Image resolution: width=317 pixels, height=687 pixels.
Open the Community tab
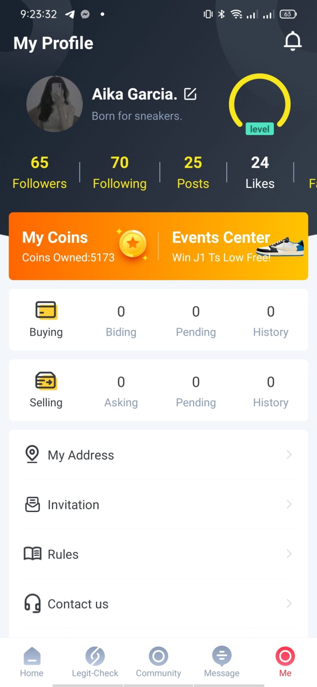click(158, 661)
